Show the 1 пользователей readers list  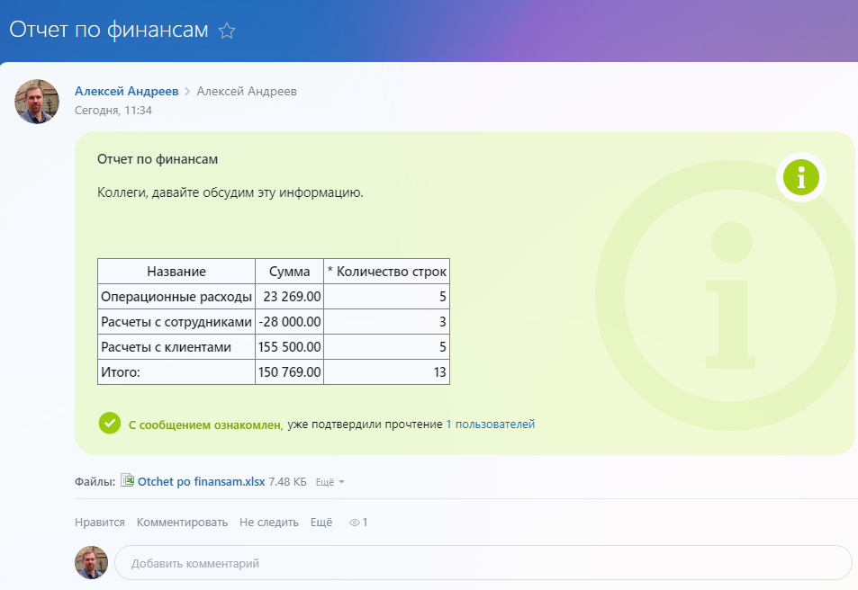coord(490,424)
